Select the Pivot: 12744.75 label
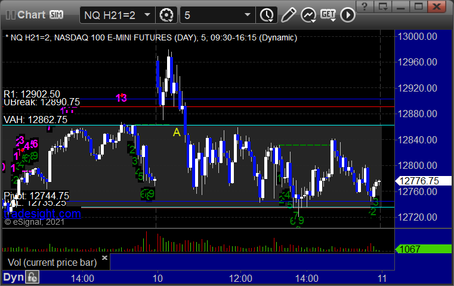The height and width of the screenshot is (286, 454). click(36, 196)
